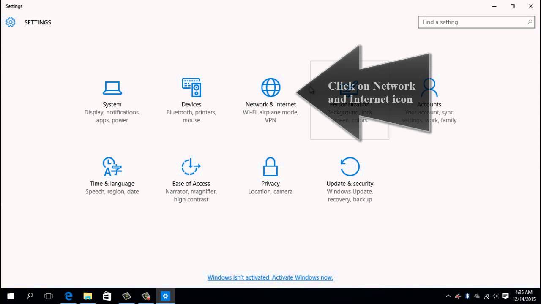Follow the Activate Windows now link
The height and width of the screenshot is (304, 541).
pyautogui.click(x=270, y=277)
